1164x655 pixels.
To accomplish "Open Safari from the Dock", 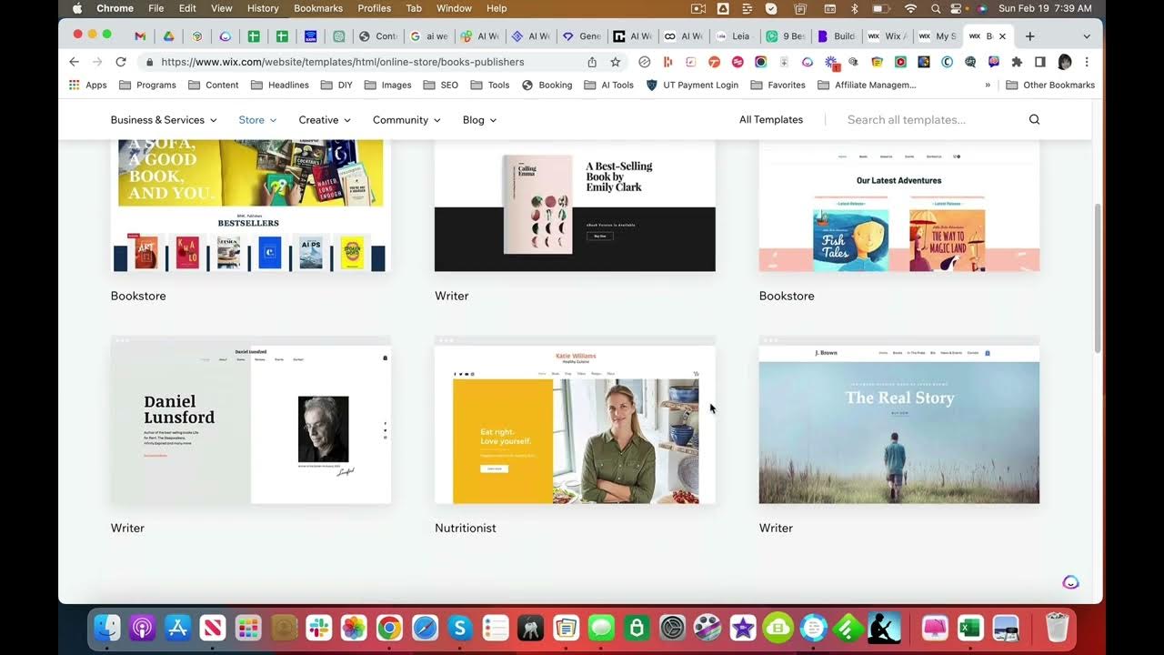I will click(x=425, y=628).
